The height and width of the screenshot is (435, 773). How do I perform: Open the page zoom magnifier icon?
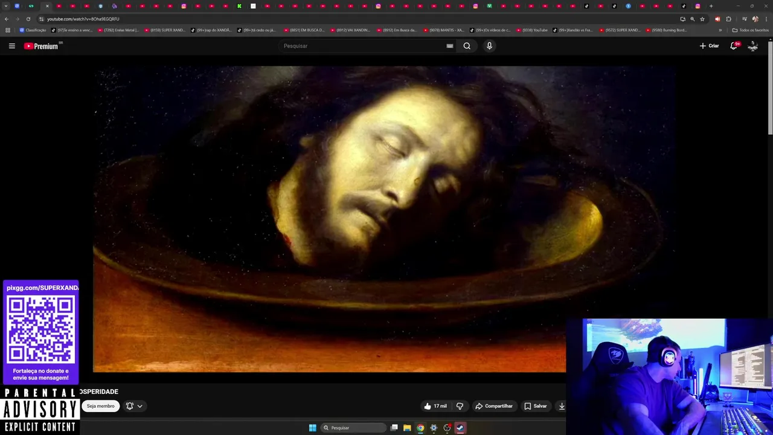(x=692, y=19)
